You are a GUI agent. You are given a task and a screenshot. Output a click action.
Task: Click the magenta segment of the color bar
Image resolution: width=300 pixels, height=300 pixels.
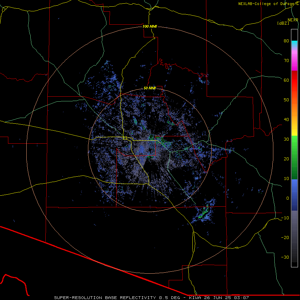[x=294, y=61]
